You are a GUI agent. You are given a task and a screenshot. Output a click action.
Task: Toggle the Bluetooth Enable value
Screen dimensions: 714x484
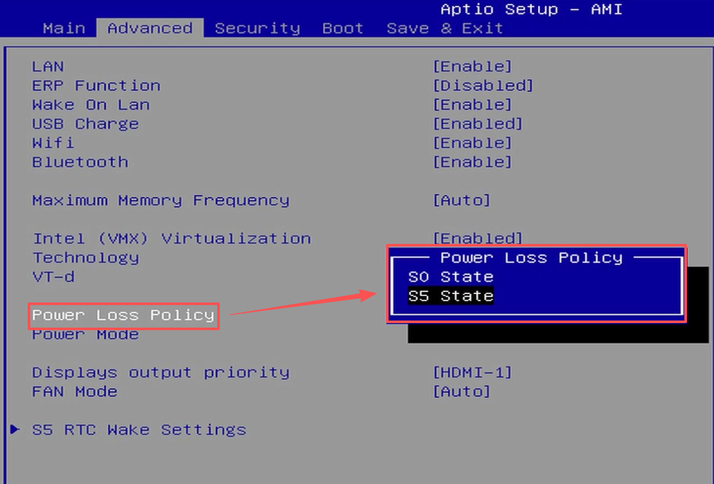tap(472, 162)
